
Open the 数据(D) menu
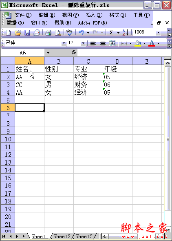[15, 23]
